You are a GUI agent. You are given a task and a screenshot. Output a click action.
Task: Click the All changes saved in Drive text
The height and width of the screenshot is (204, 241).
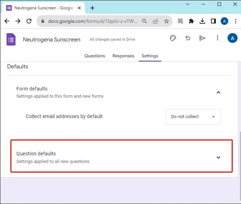(112, 40)
